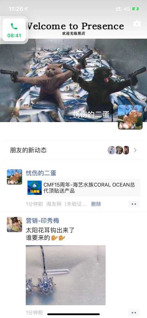Tap profile avatar beside 忧伤的二蛋 on cover
The height and width of the screenshot is (318, 147).
[x=130, y=117]
